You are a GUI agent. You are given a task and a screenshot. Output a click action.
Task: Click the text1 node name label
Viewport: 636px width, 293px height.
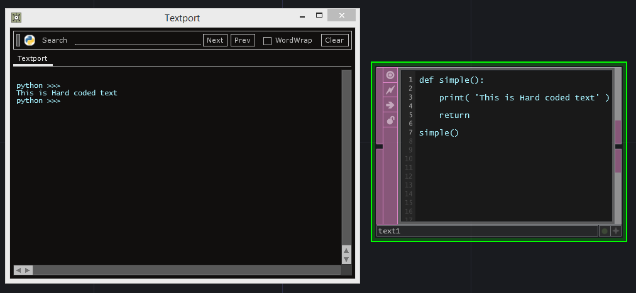click(x=486, y=231)
